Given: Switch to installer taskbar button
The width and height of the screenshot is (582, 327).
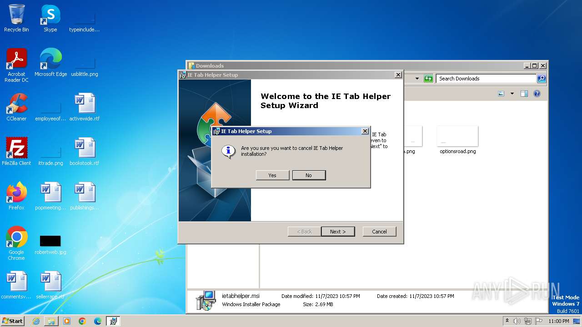Looking at the screenshot, I should [x=113, y=321].
